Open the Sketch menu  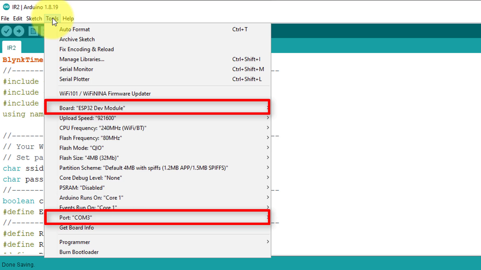pyautogui.click(x=34, y=18)
